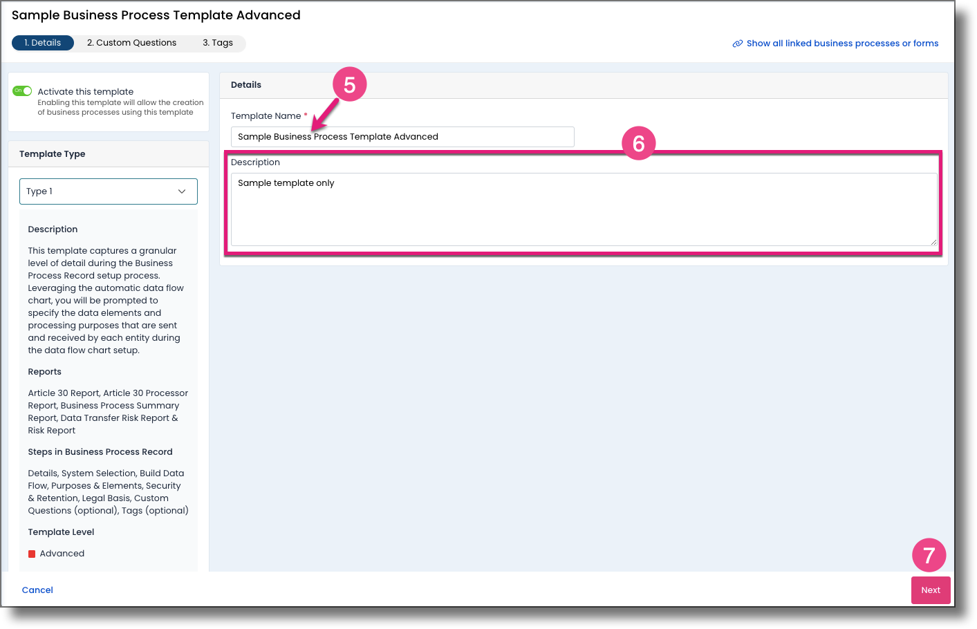Click the Cancel link
Image resolution: width=977 pixels, height=629 pixels.
pos(37,590)
